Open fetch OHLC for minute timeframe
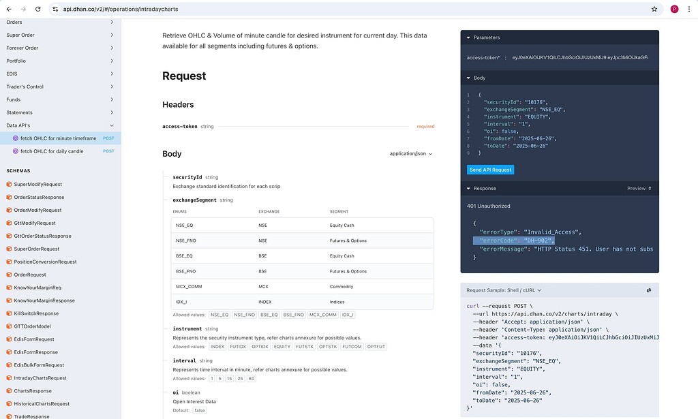 60,138
